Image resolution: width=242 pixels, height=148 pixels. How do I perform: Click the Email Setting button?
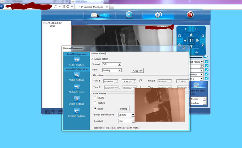[123, 109]
